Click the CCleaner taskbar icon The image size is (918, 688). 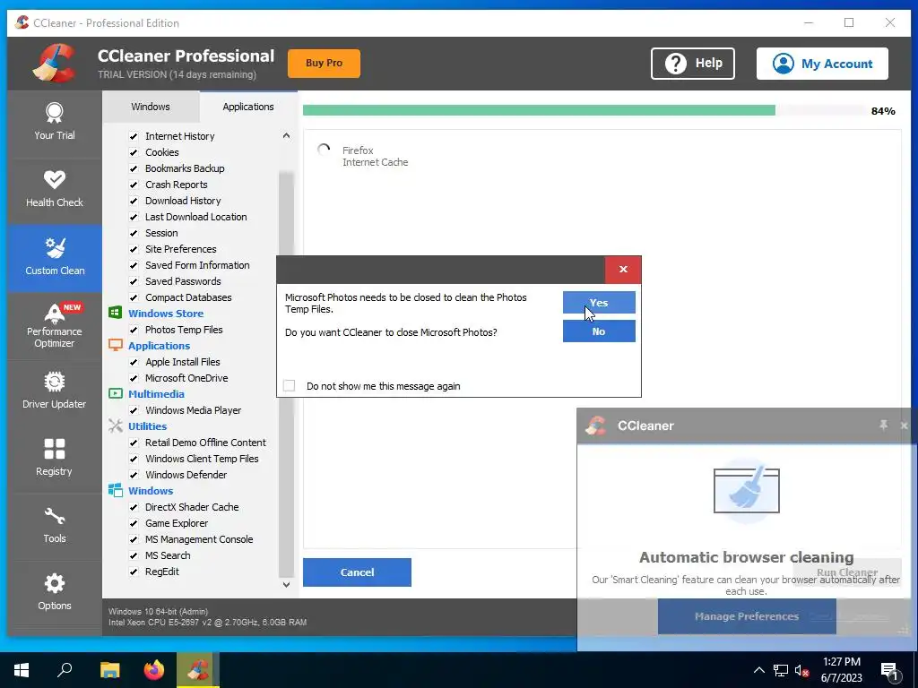[x=198, y=670]
